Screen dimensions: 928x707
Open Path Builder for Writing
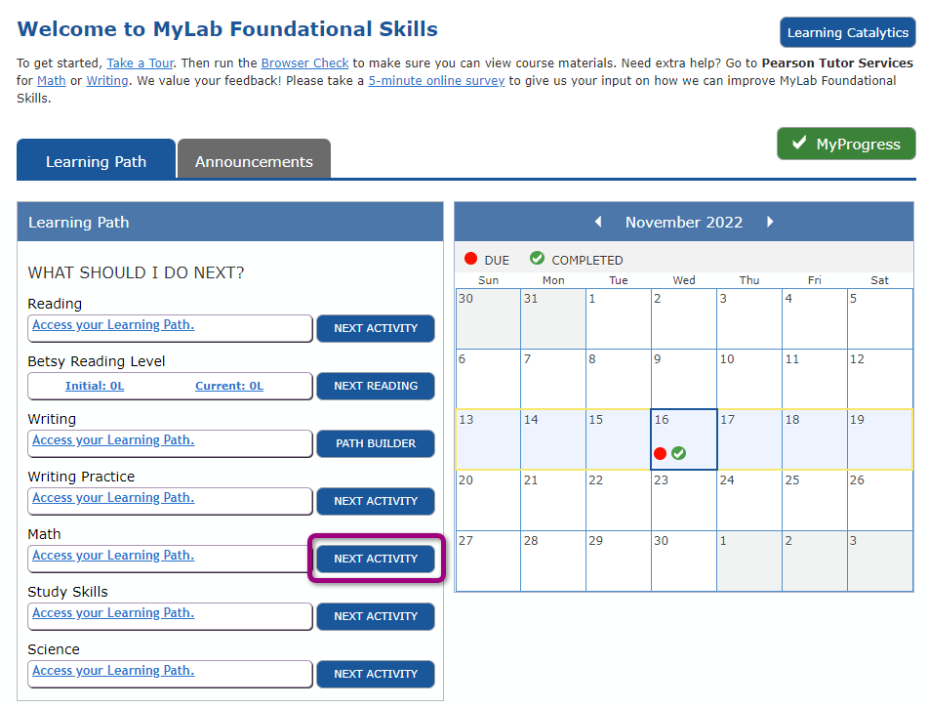tap(376, 443)
